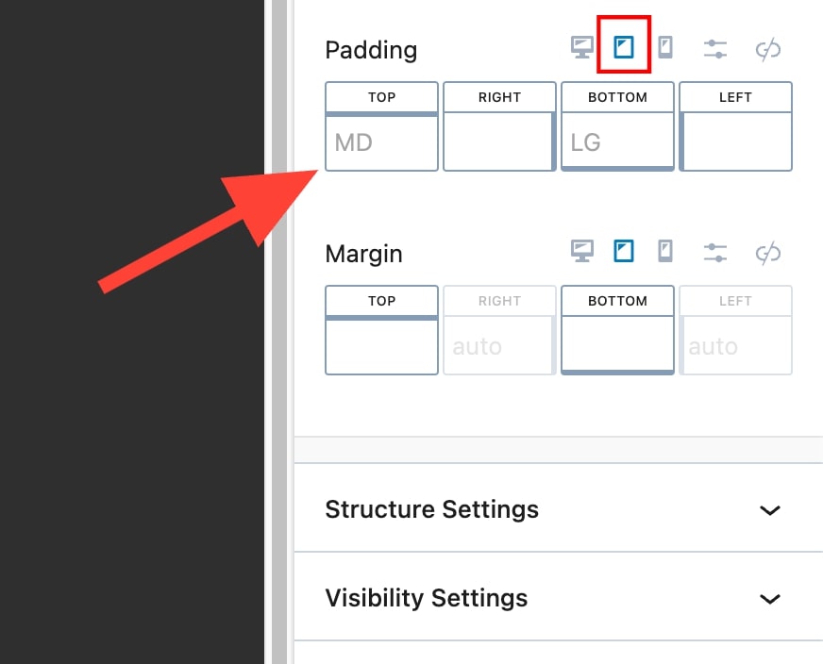This screenshot has height=664, width=823.
Task: Toggle Padding link-values icon
Action: (x=768, y=49)
